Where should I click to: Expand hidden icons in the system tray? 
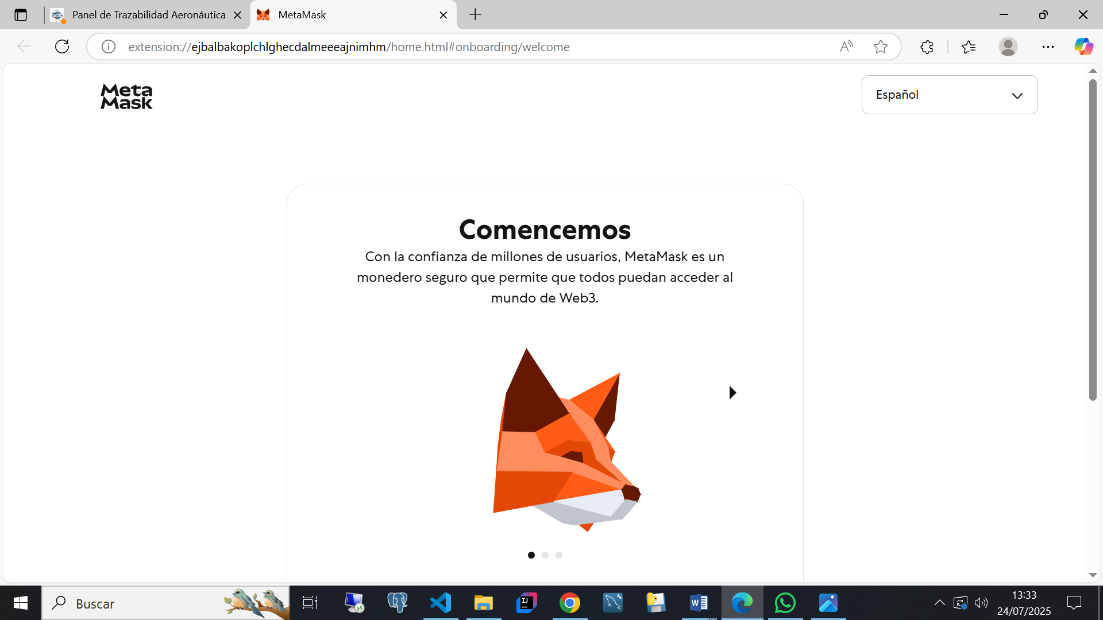939,603
